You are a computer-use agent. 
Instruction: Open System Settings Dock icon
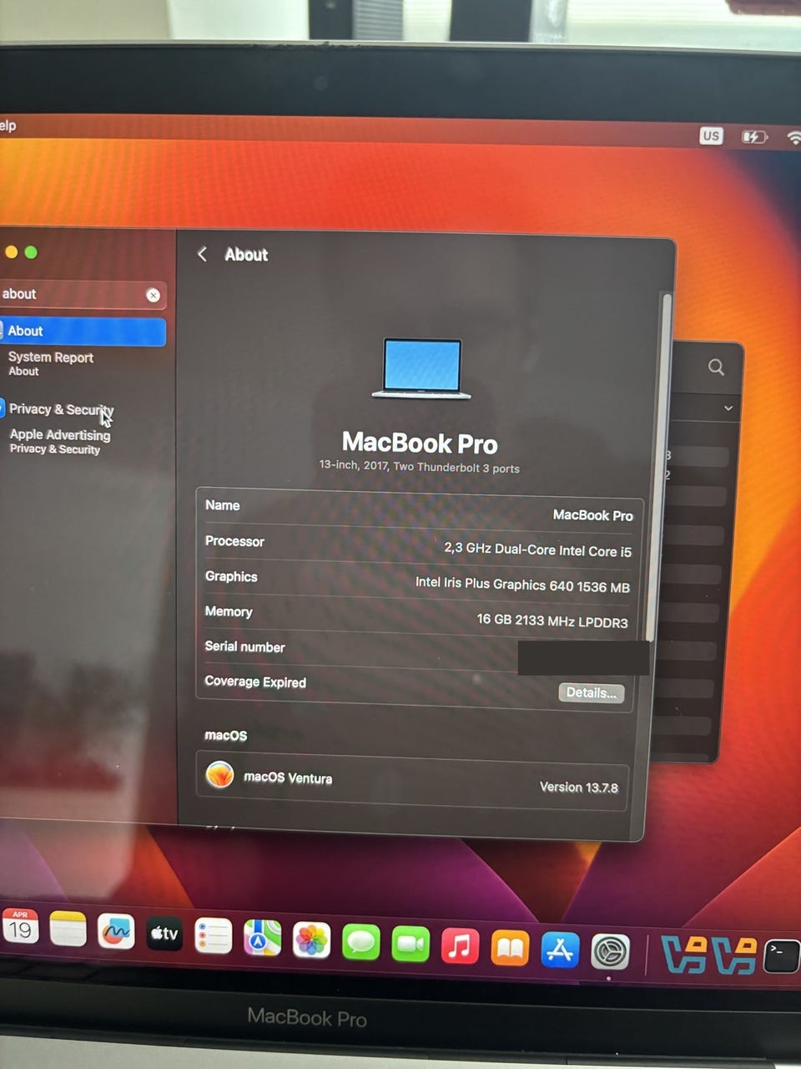610,951
